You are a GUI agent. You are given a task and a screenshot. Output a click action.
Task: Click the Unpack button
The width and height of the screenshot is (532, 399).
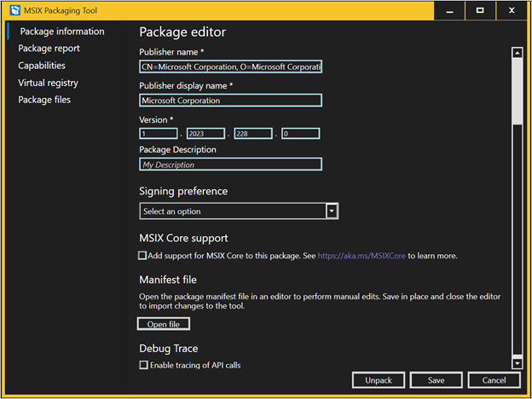(x=379, y=380)
